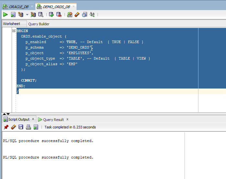The width and height of the screenshot is (226, 179).
Task: Click the splitter up arrow above Script Output
Action: (5, 114)
